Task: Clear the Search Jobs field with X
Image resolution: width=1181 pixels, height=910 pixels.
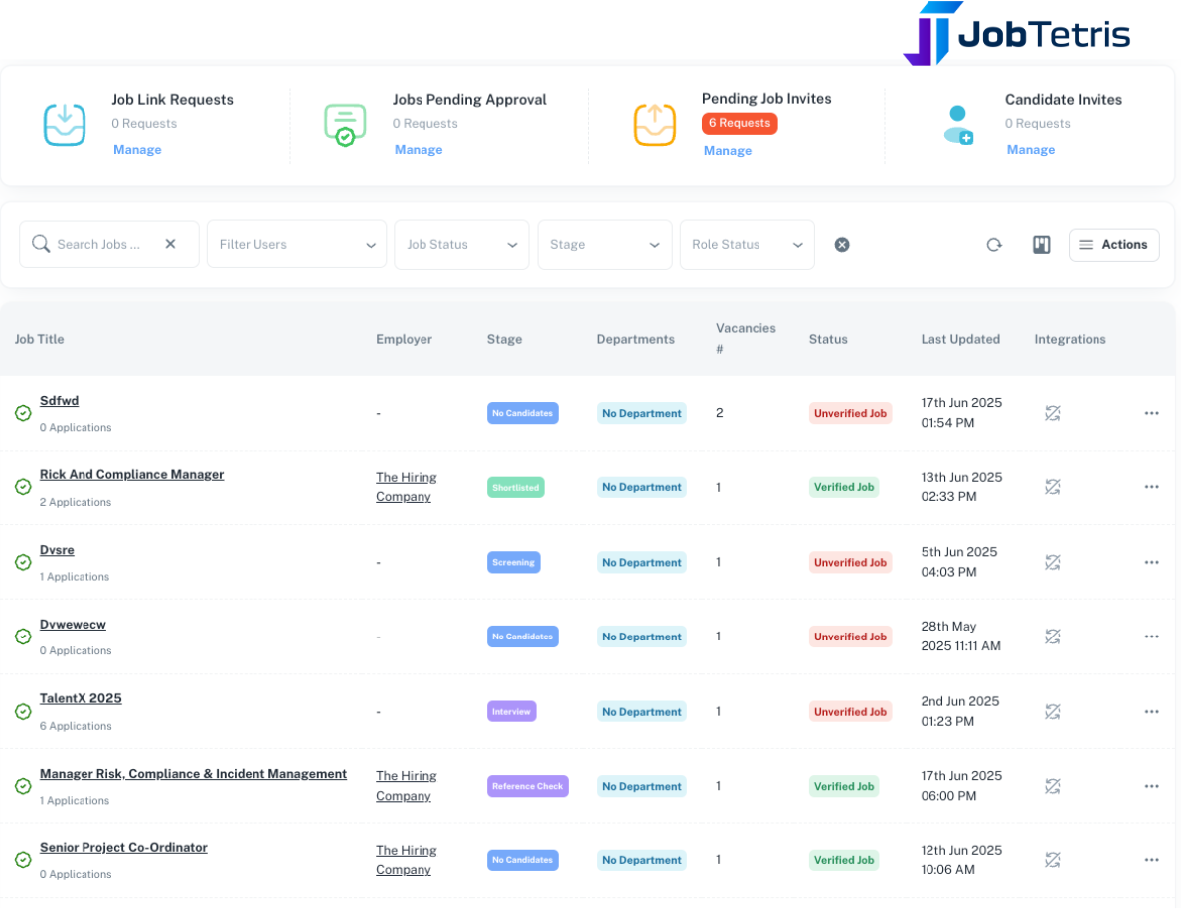Action: (x=170, y=244)
